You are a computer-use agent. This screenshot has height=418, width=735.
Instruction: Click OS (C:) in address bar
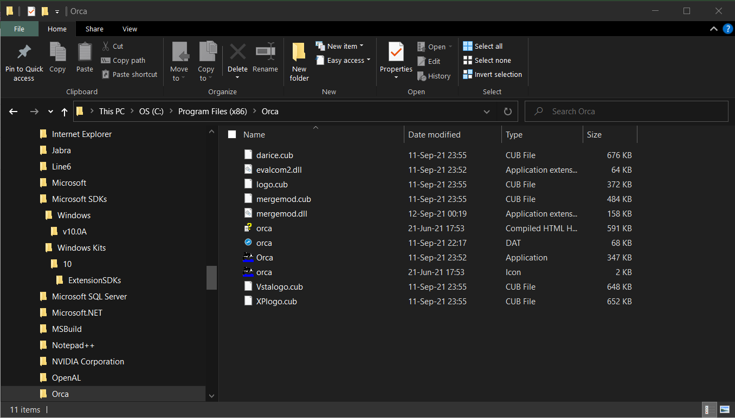click(x=151, y=112)
